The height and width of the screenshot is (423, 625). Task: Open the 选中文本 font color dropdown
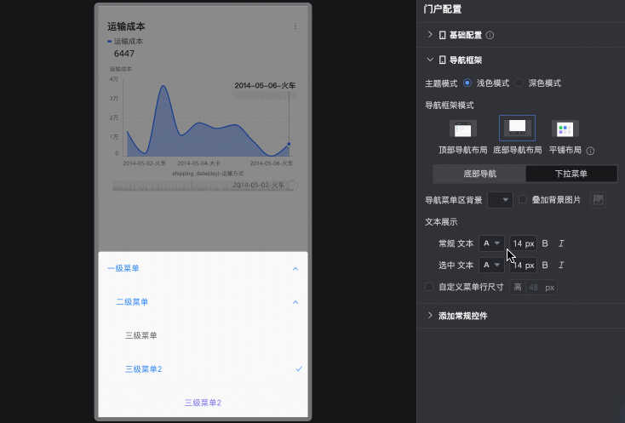(x=491, y=266)
